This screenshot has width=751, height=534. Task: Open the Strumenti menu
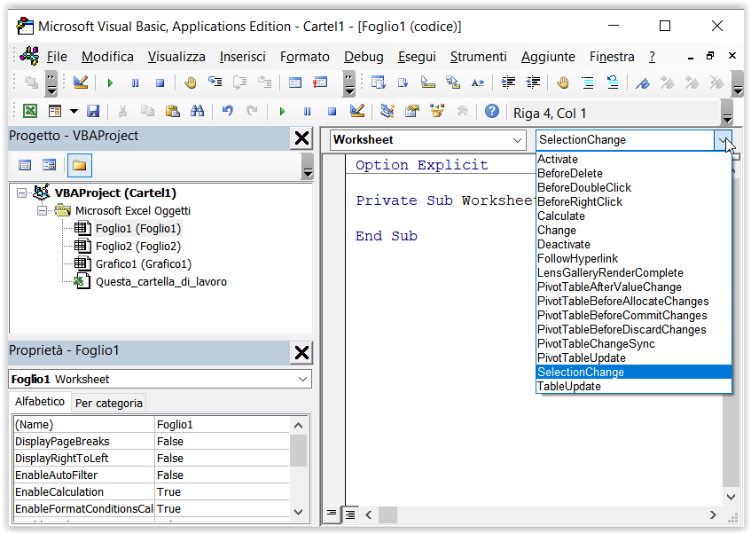pyautogui.click(x=478, y=57)
